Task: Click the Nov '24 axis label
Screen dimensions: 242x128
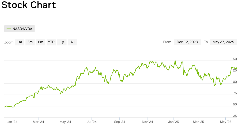Action: tap(148, 122)
